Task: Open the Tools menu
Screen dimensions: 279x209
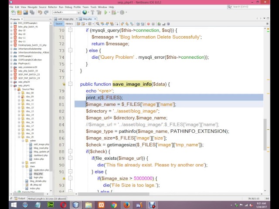Action: tap(93, 7)
